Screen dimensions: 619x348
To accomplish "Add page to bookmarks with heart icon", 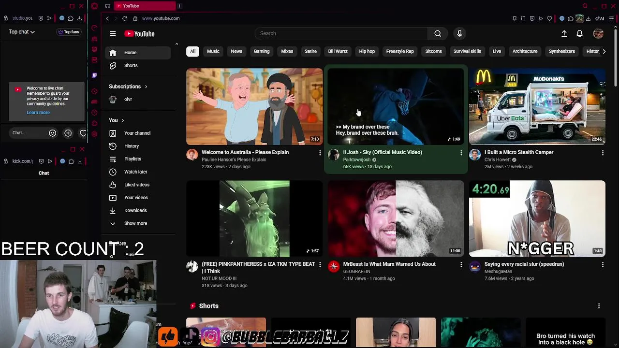I will (549, 18).
